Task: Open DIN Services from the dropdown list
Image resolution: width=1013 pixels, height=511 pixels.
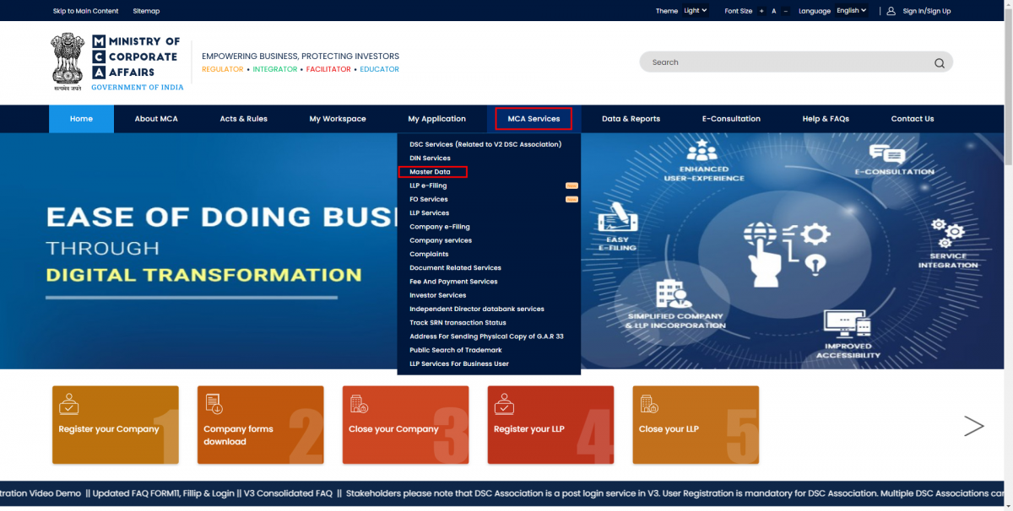Action: 429,158
